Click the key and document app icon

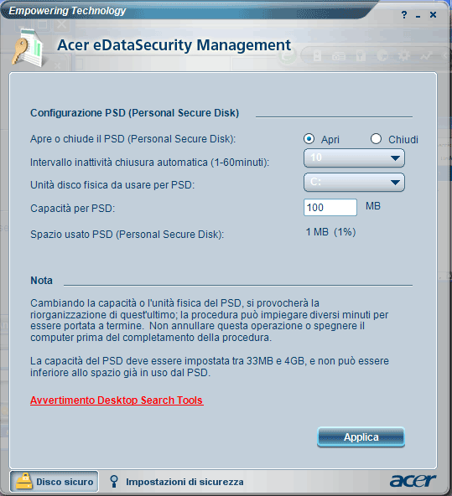(28, 48)
